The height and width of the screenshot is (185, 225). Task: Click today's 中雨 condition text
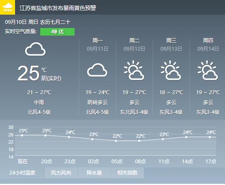click(39, 102)
